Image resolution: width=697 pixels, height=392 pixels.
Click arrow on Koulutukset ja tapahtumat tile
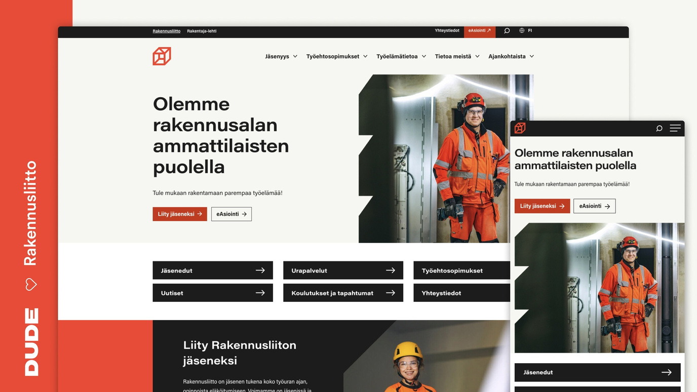(391, 293)
